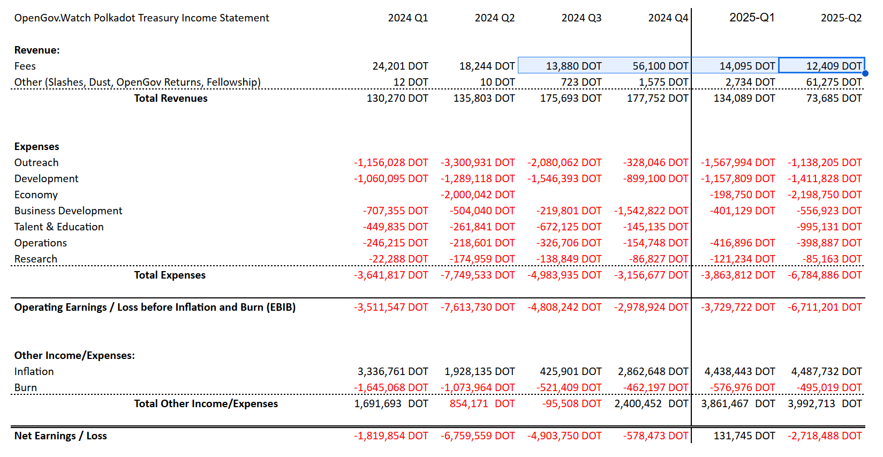Click the Outreach row label
Viewport: 883px width, 457px height.
point(36,162)
